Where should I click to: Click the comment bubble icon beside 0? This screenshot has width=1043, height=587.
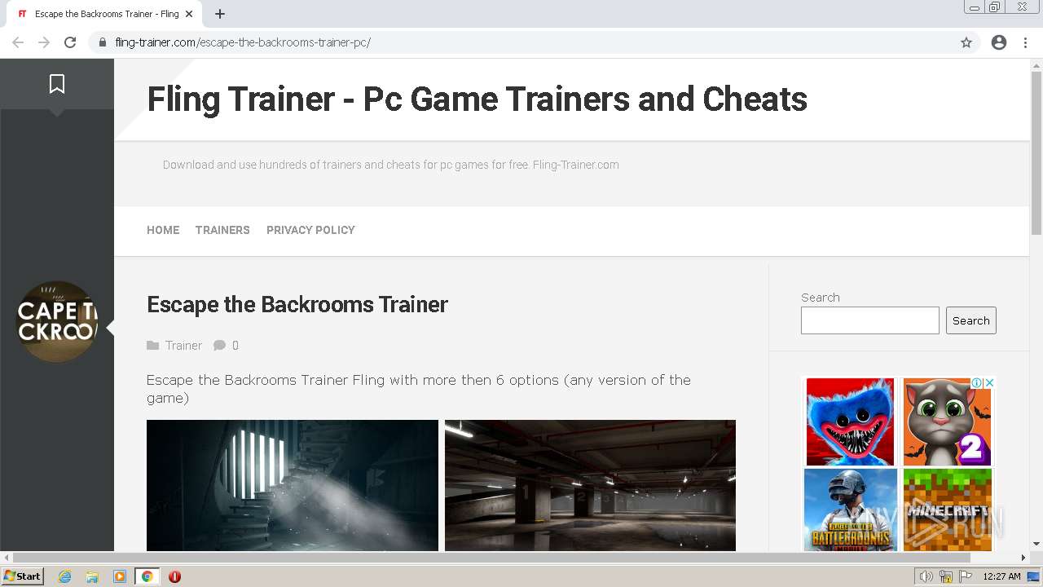click(219, 346)
